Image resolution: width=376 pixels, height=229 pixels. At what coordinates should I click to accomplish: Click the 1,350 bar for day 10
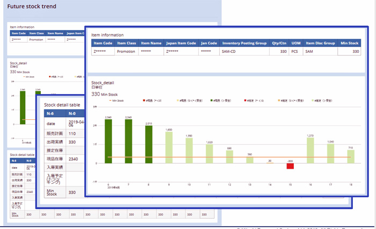pyautogui.click(x=189, y=151)
